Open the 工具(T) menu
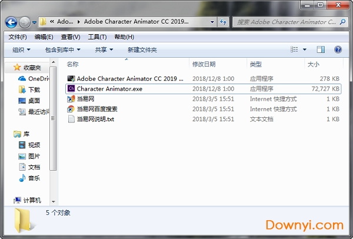 pos(97,36)
